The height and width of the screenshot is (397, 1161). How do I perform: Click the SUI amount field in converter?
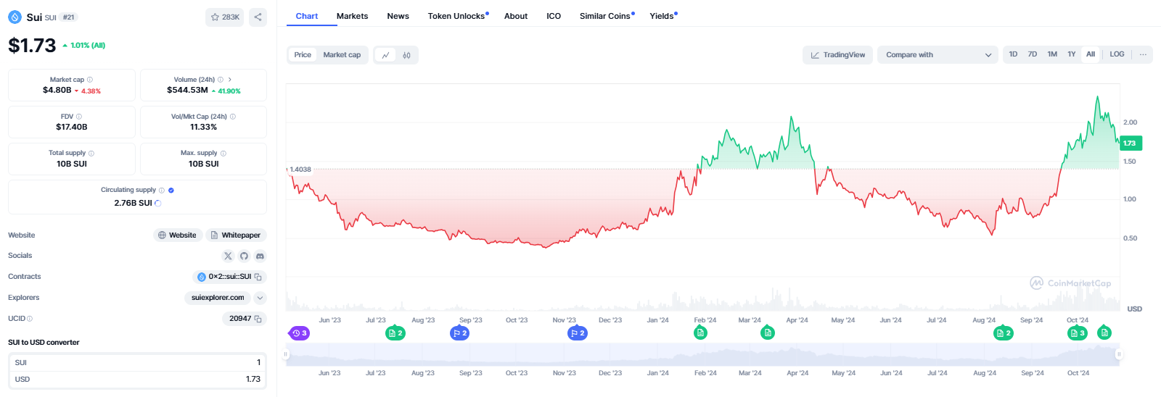point(137,362)
